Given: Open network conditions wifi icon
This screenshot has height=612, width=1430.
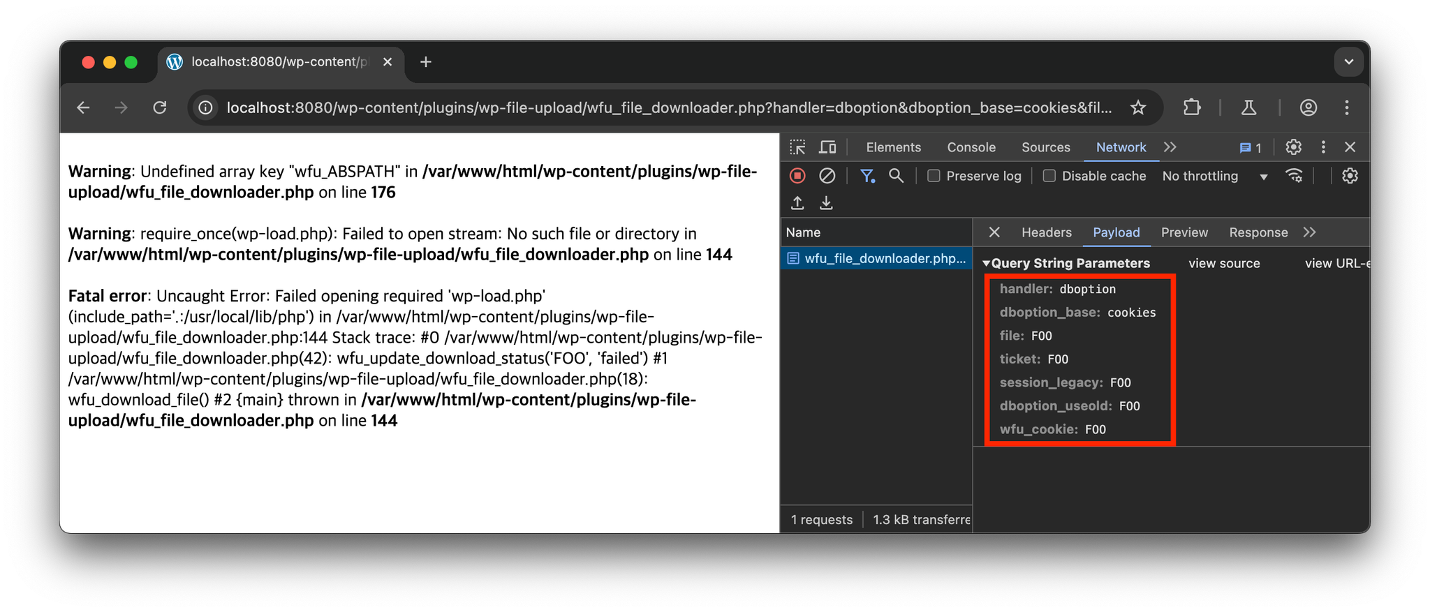Looking at the screenshot, I should click(x=1294, y=176).
